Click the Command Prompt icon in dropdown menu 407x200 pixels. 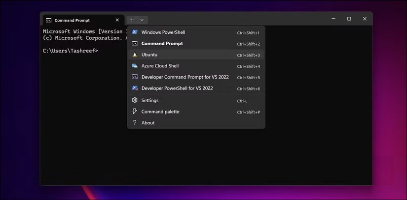pos(135,43)
